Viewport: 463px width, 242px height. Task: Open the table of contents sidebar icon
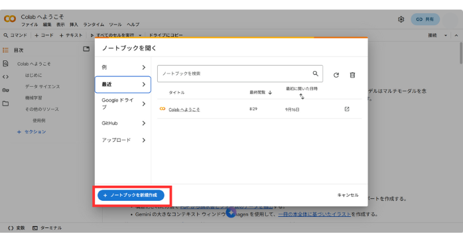pyautogui.click(x=5, y=50)
